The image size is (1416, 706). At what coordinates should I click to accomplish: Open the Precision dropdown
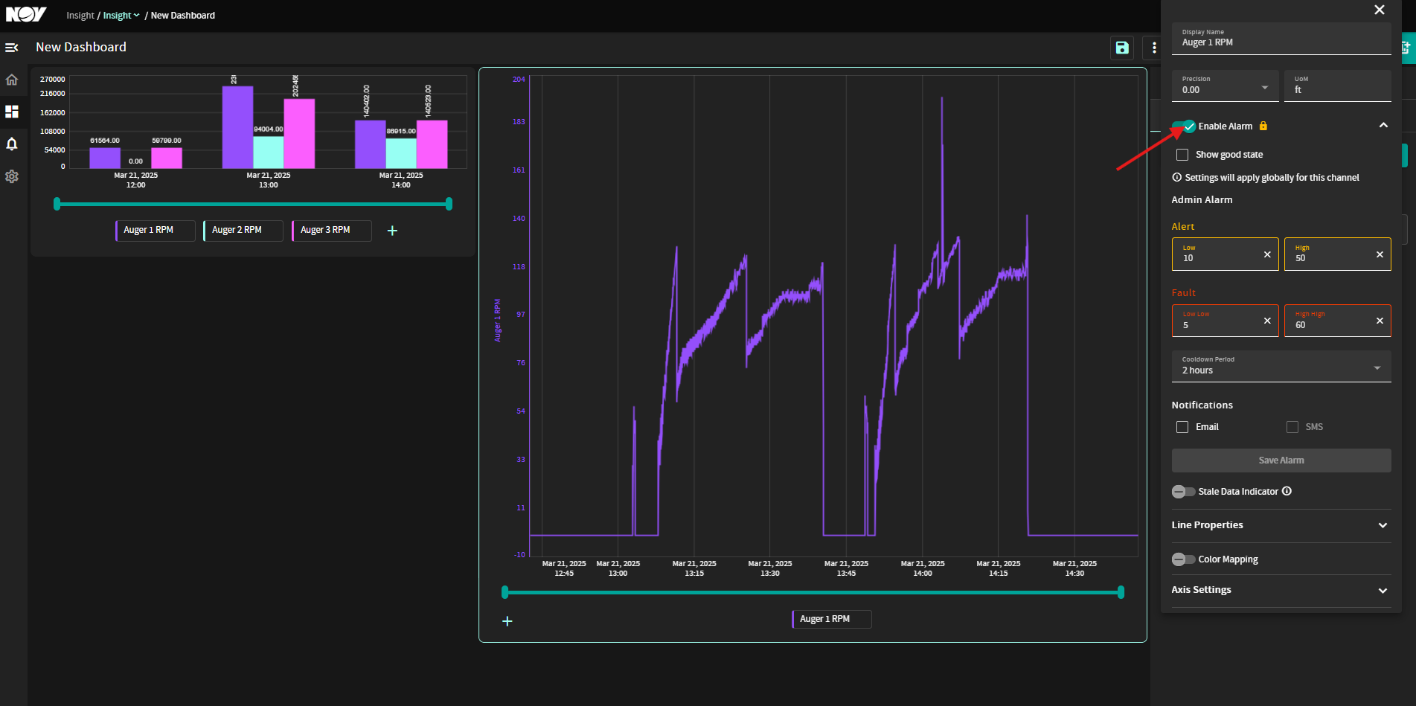click(x=1225, y=86)
